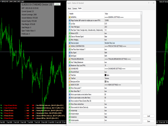Click the Load button

point(149,116)
